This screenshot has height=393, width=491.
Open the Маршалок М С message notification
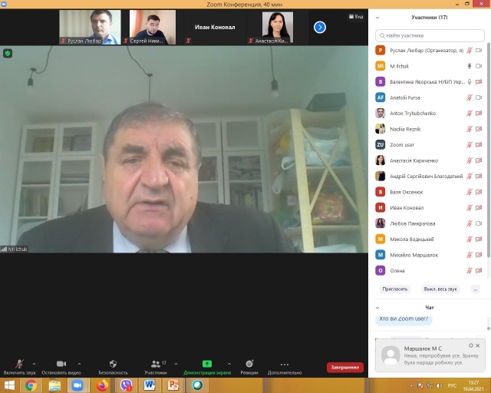click(x=430, y=355)
